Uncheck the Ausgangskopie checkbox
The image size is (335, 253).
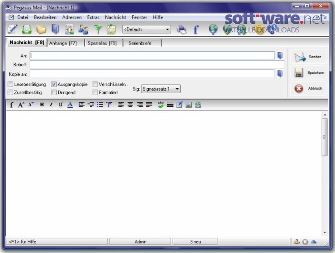click(54, 84)
